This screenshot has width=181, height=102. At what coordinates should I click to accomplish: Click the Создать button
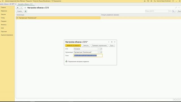pos(20,11)
